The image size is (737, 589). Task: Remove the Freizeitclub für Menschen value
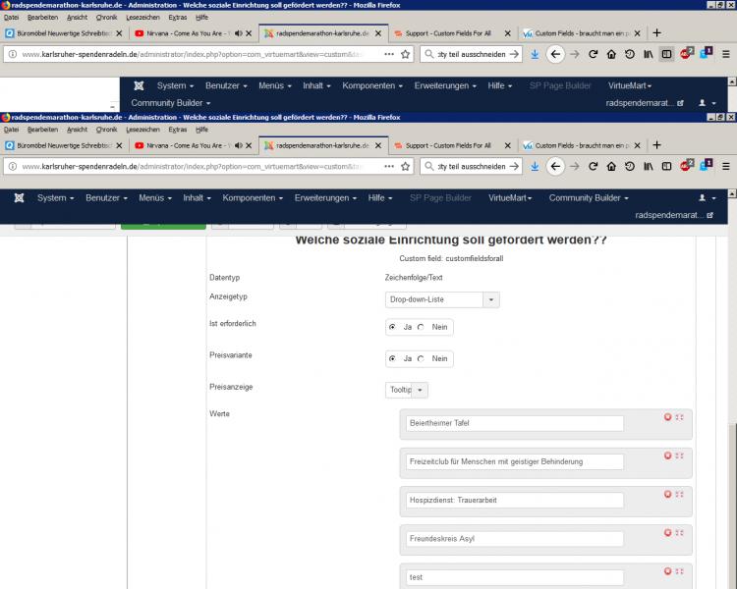(668, 455)
